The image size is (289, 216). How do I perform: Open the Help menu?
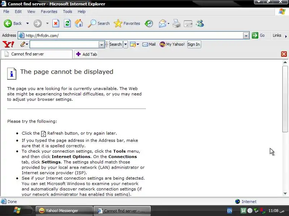click(82, 12)
